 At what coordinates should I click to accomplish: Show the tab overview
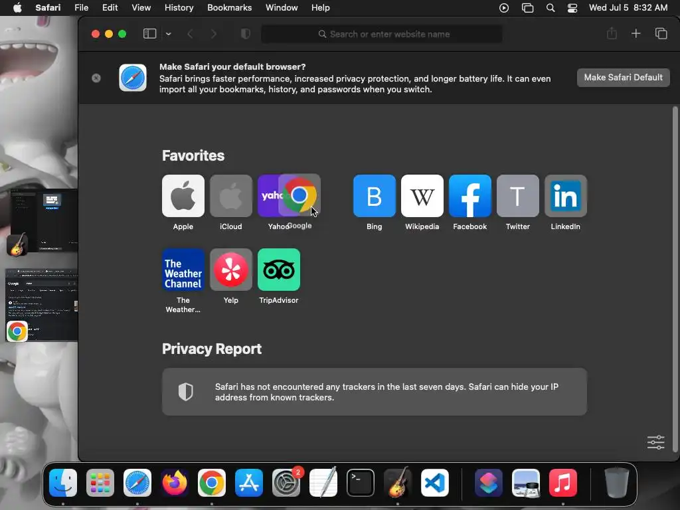point(661,33)
